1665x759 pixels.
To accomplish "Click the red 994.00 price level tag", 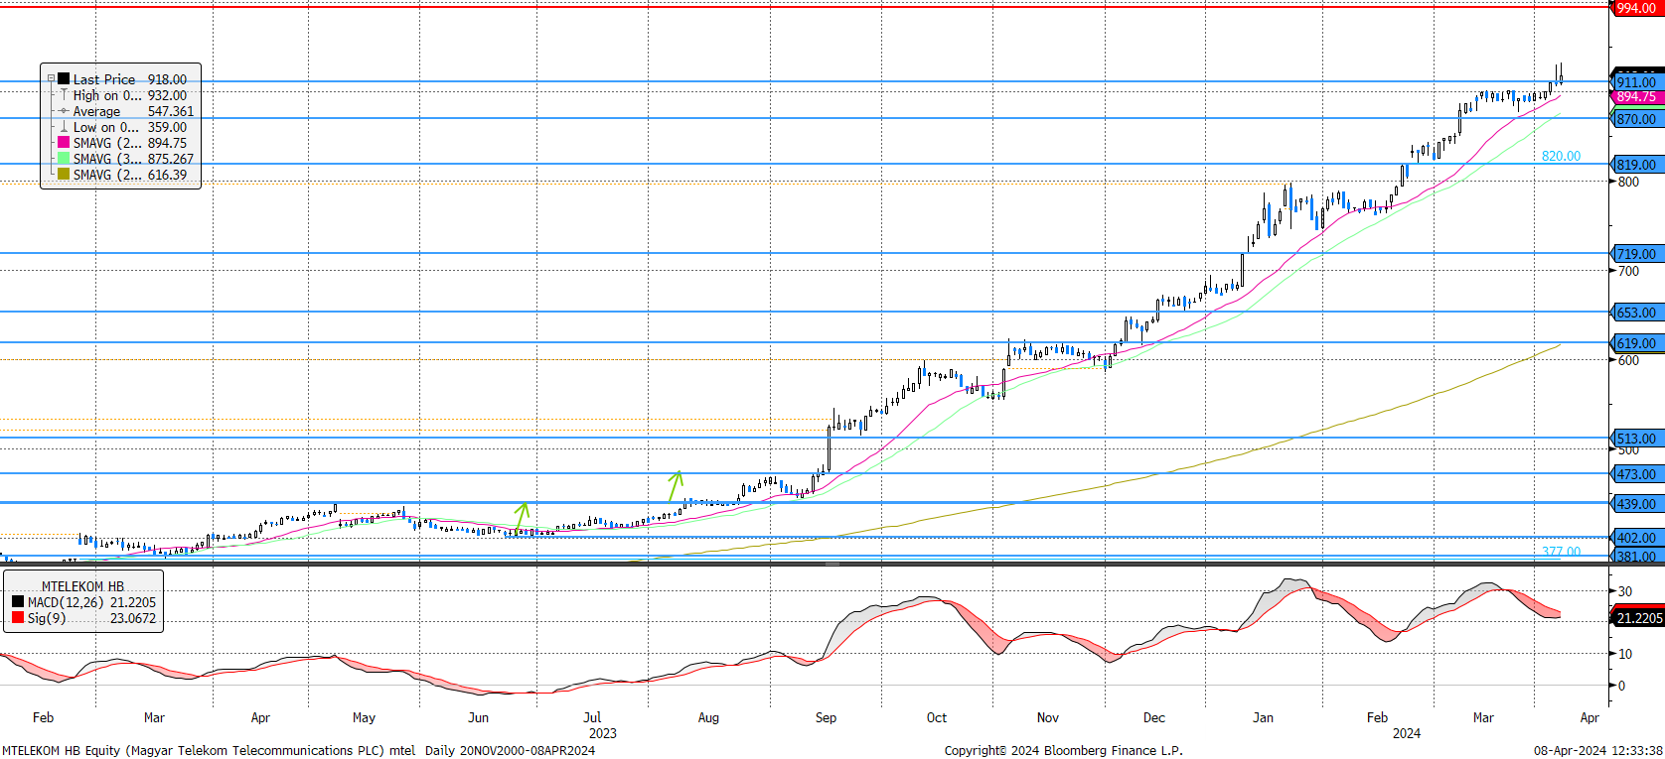I will (1636, 8).
